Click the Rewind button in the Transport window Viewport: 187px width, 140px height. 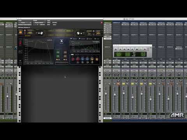tap(124, 49)
